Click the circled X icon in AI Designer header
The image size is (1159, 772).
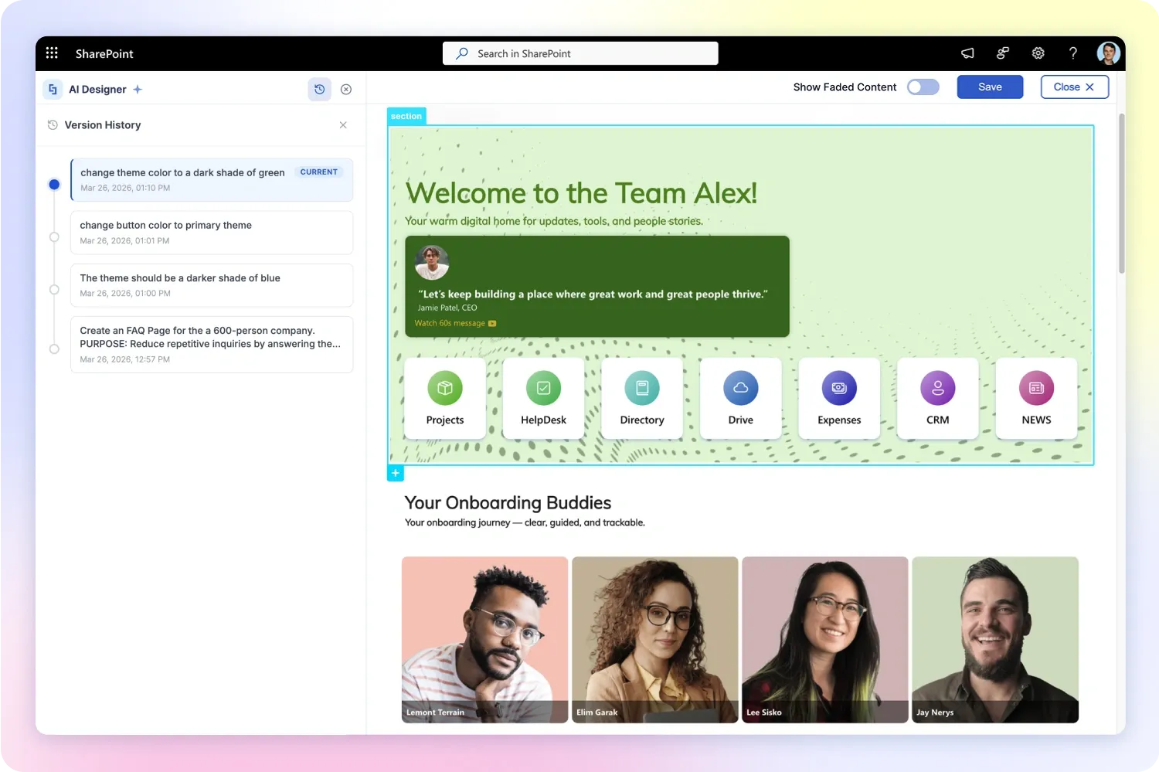point(346,90)
